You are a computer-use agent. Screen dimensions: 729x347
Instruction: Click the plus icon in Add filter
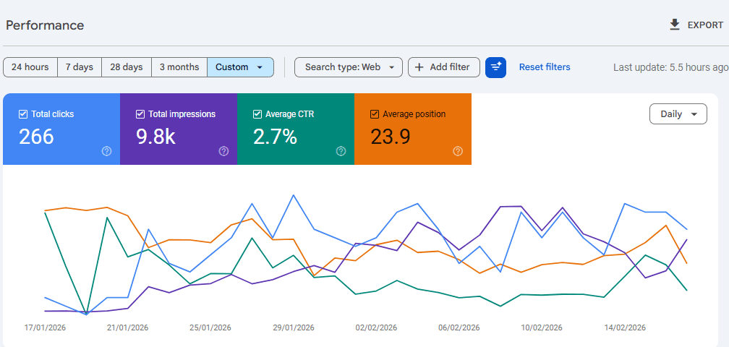[419, 67]
